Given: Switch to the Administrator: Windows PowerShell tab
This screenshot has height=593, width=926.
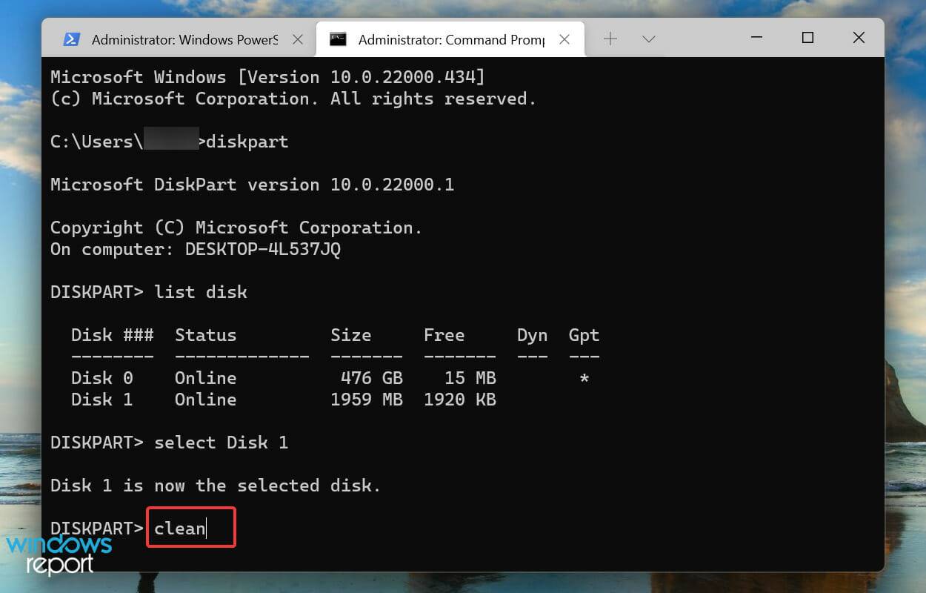Looking at the screenshot, I should click(178, 38).
